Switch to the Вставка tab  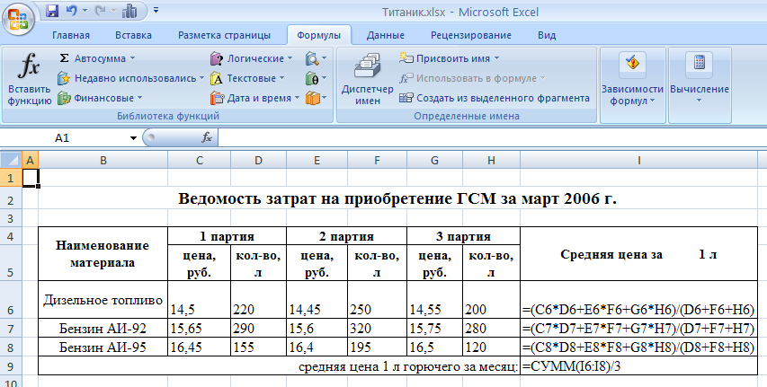tap(134, 35)
